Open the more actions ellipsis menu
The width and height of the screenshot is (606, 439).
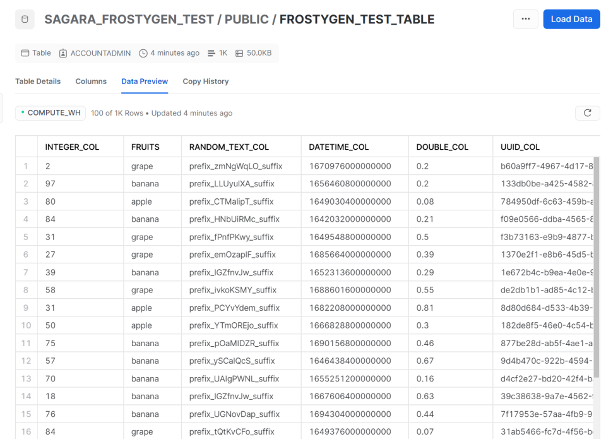click(x=526, y=19)
